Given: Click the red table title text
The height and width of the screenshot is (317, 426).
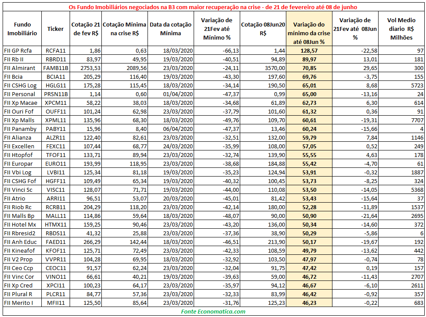Looking at the screenshot, I should coord(213,7).
